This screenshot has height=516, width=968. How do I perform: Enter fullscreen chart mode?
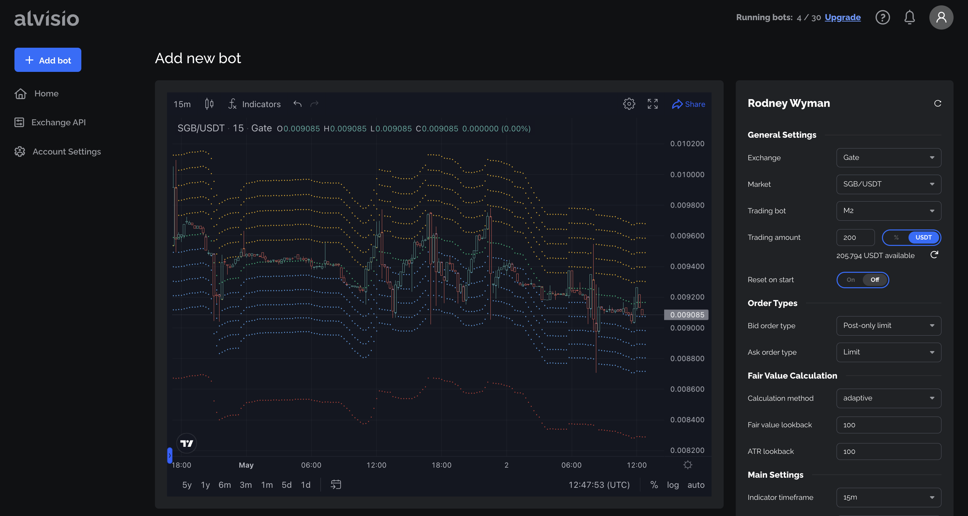coord(652,104)
